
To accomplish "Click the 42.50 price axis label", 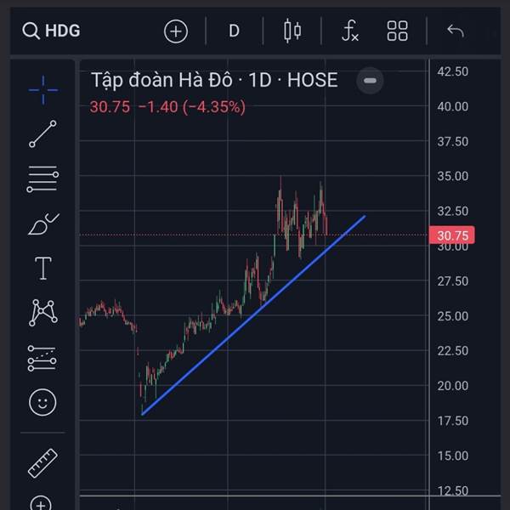I will [x=453, y=71].
